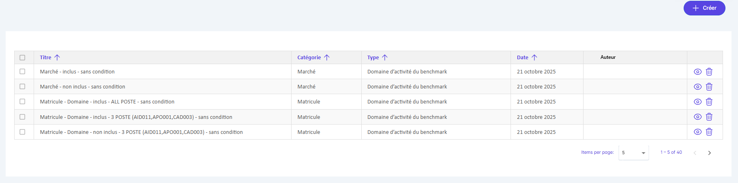View the 'Marché - inclus - sans condition' row

click(697, 72)
